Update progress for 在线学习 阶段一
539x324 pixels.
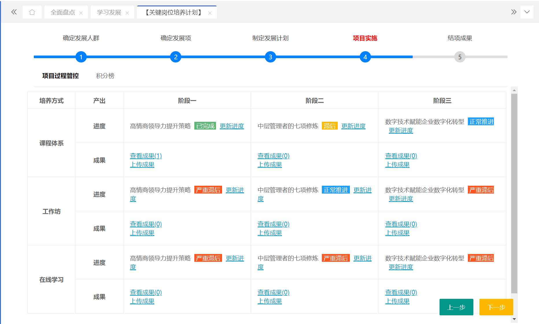click(235, 258)
